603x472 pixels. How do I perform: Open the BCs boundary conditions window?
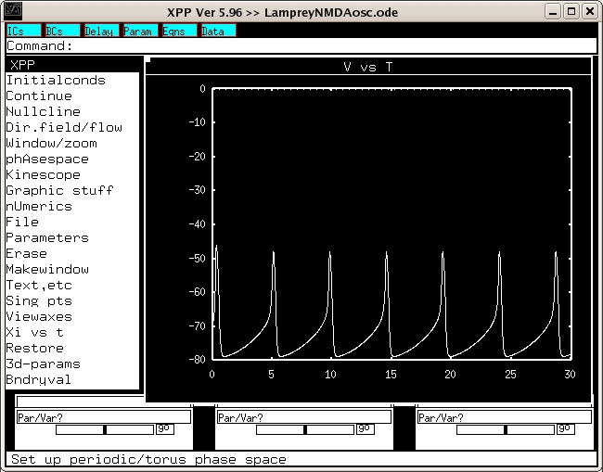[61, 31]
